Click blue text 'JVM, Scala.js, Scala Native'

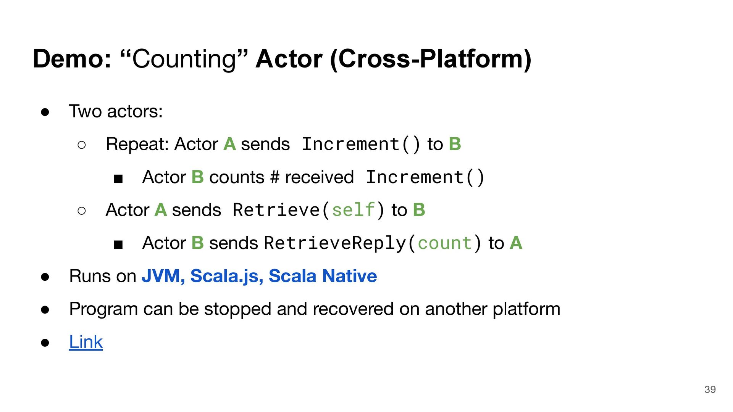click(259, 276)
